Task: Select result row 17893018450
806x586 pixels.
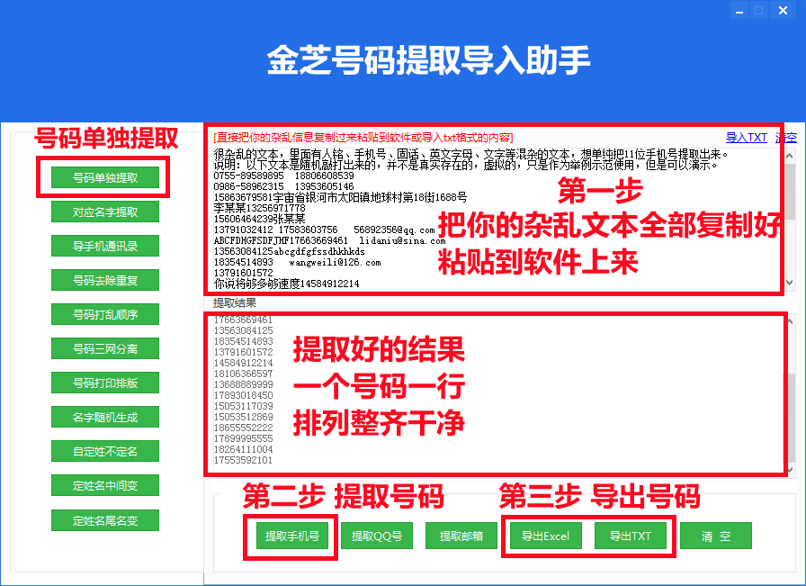Action: click(243, 395)
